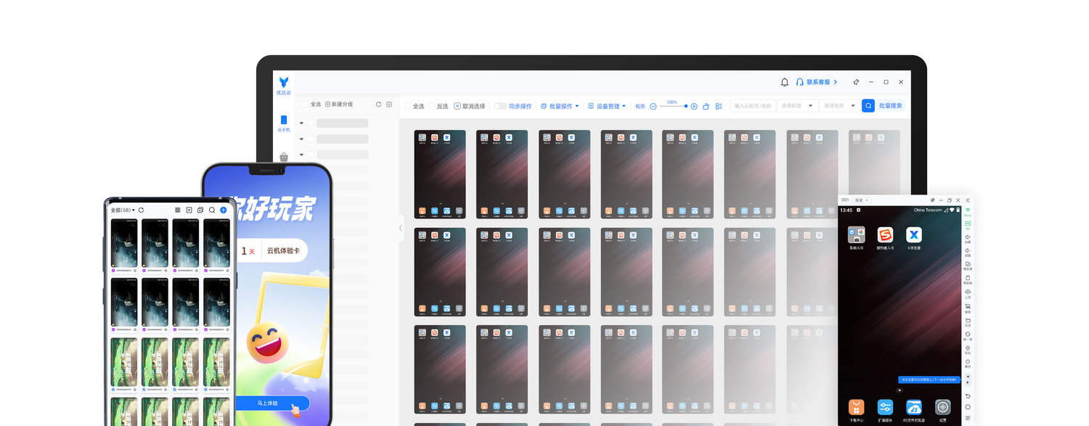Expand the first group tree arrow
The width and height of the screenshot is (1089, 426).
[x=301, y=123]
